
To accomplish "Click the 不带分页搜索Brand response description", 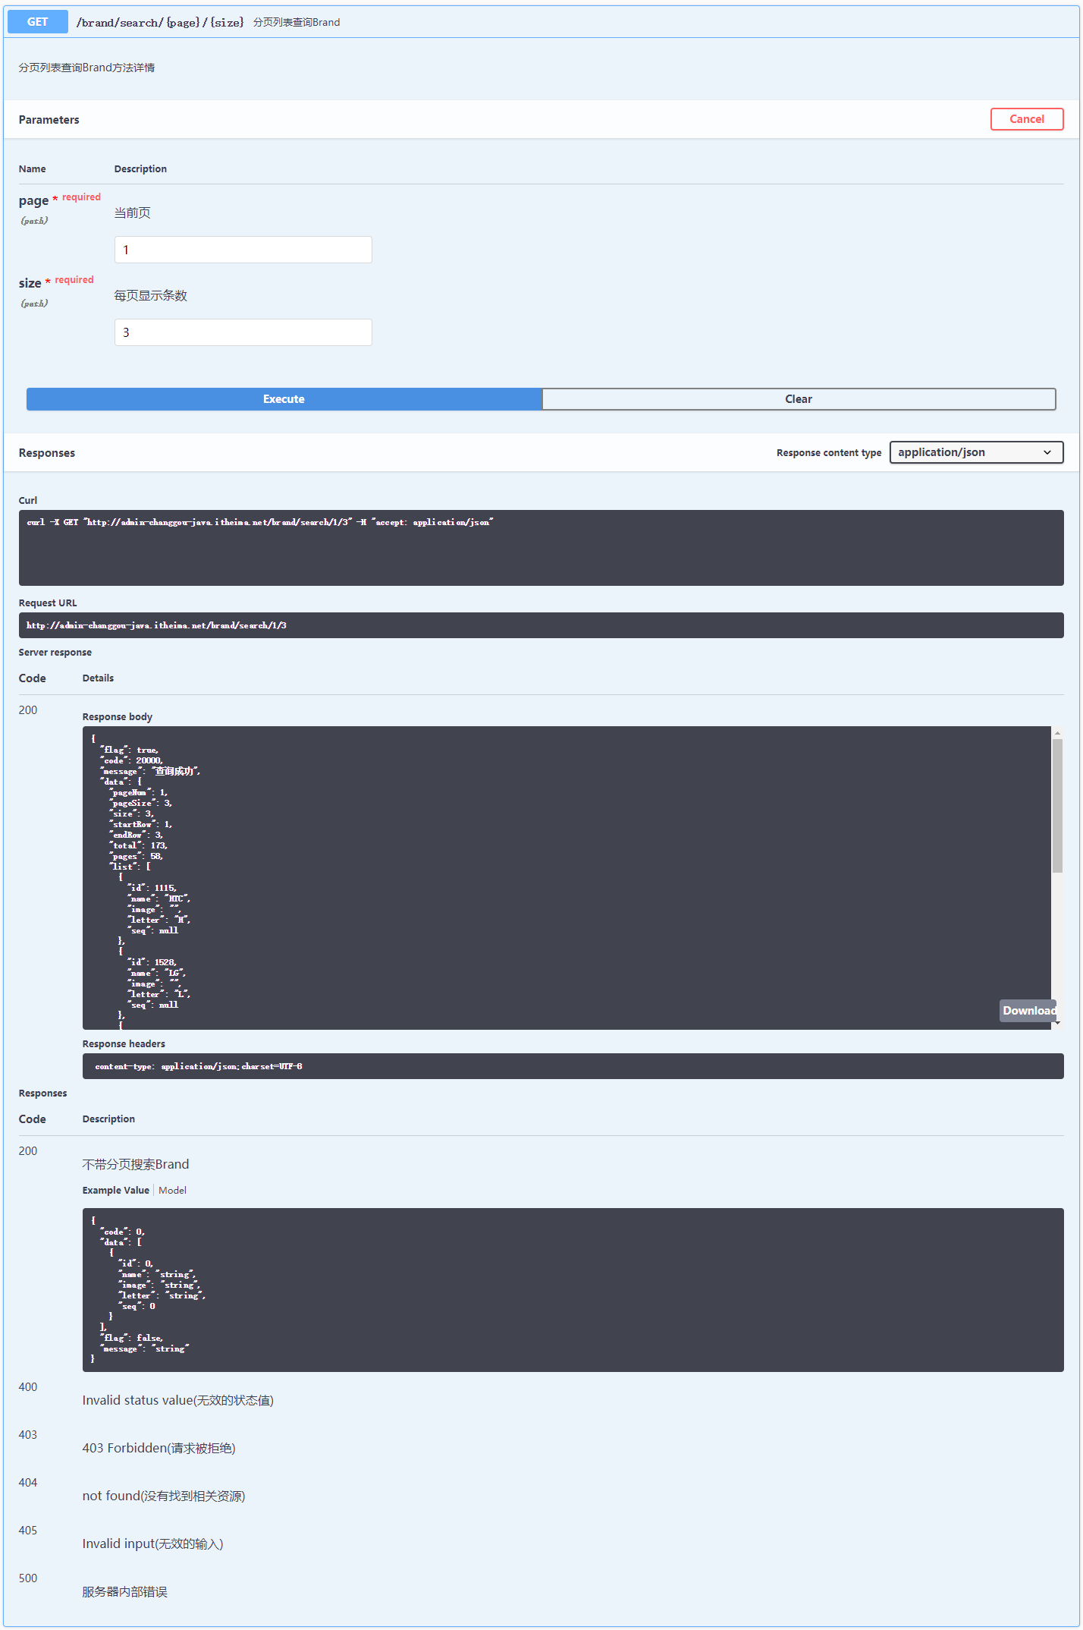I will click(x=136, y=1164).
